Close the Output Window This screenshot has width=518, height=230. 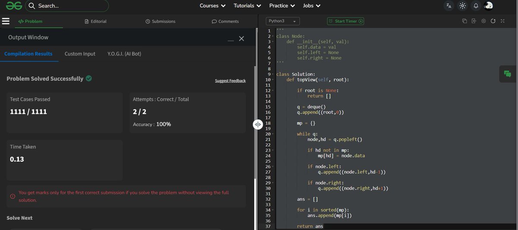click(241, 38)
